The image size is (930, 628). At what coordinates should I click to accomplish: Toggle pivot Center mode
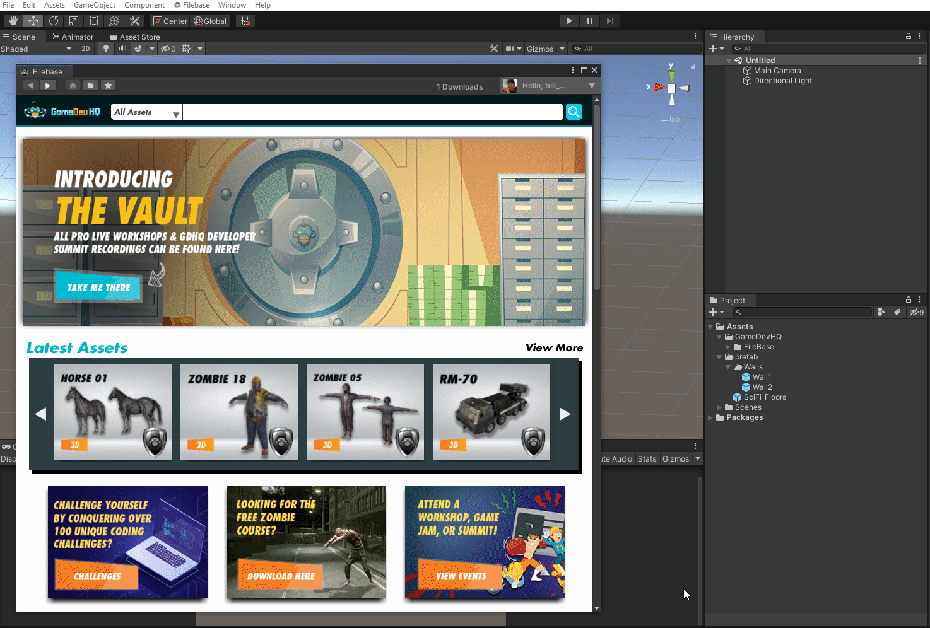[170, 21]
